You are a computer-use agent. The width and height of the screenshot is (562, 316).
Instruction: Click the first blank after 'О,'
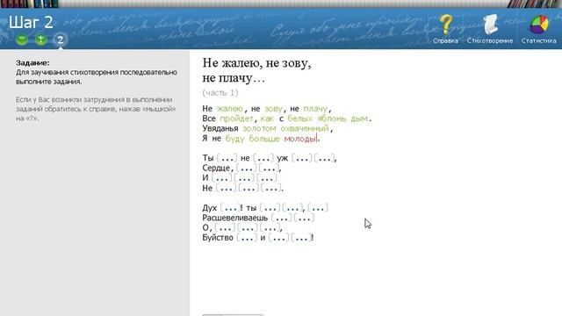pyautogui.click(x=225, y=227)
